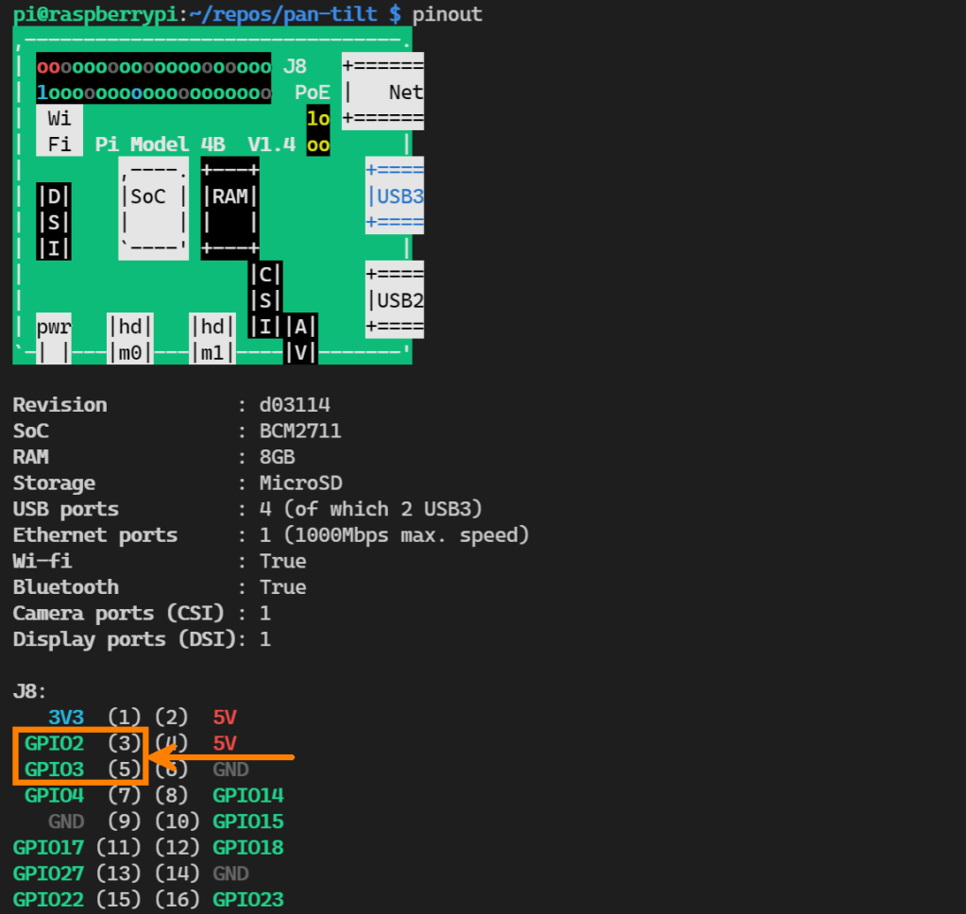966x914 pixels.
Task: Select the pinout command in the prompt
Action: (445, 13)
